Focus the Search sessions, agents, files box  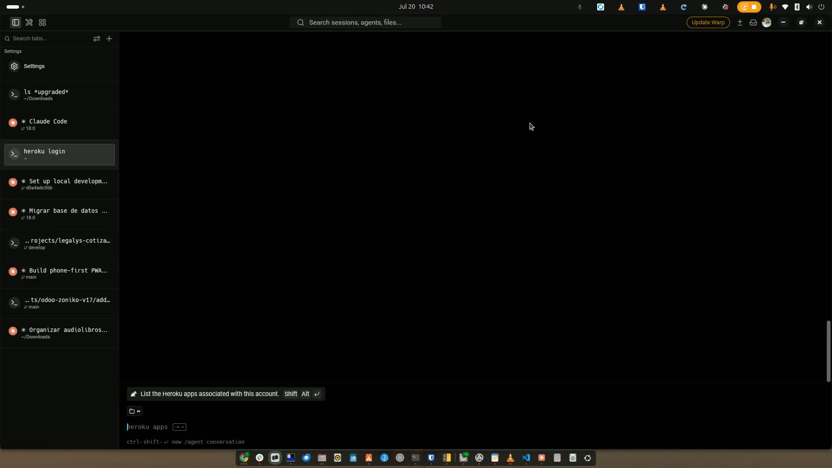point(365,23)
